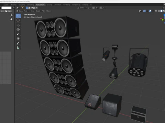The image size is (165, 123).
Task: Switch to the Modeling workspace tab
Action: click(x=13, y=5)
